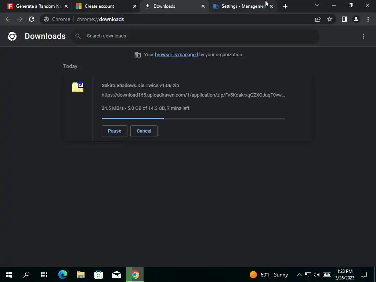Pause the Sekiro download
Screen dimensions: 376x282
click(115, 131)
